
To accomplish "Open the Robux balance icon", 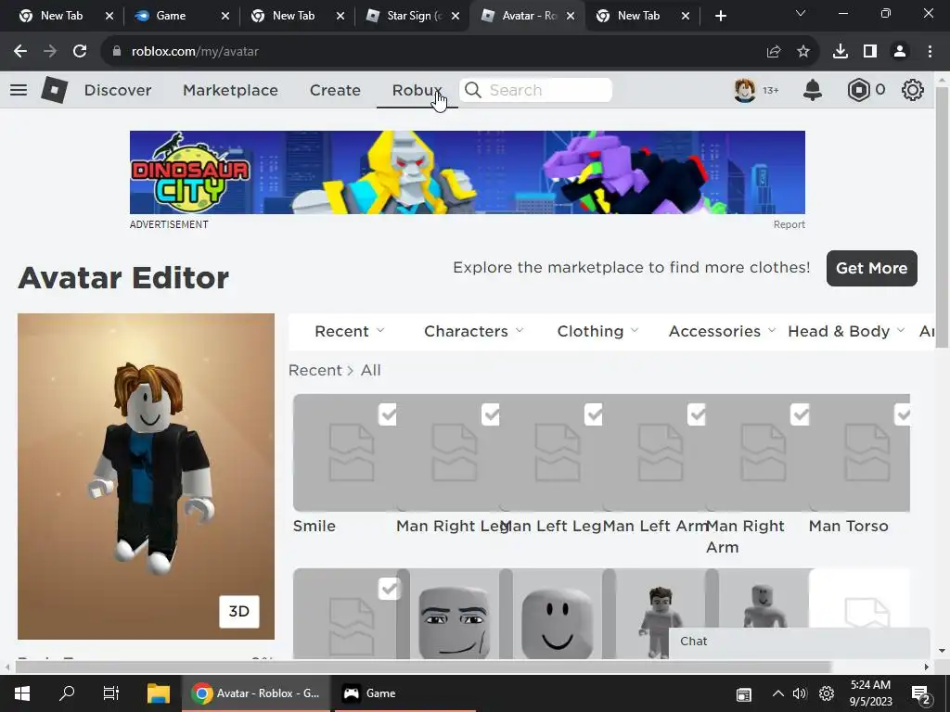I will pos(858,90).
